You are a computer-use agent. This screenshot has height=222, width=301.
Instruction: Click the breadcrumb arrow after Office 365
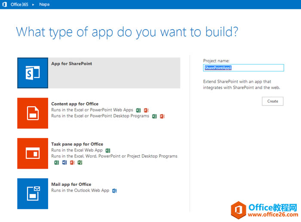click(33, 5)
